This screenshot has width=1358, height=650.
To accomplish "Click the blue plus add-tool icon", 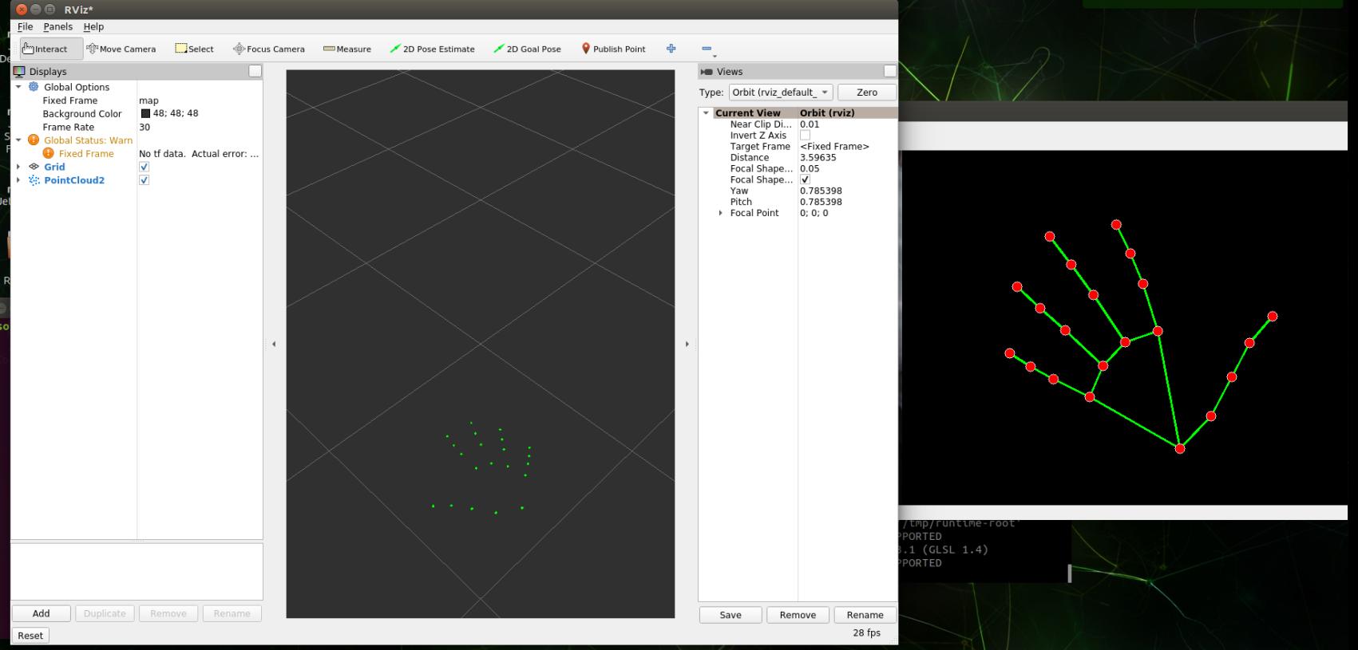I will [671, 49].
